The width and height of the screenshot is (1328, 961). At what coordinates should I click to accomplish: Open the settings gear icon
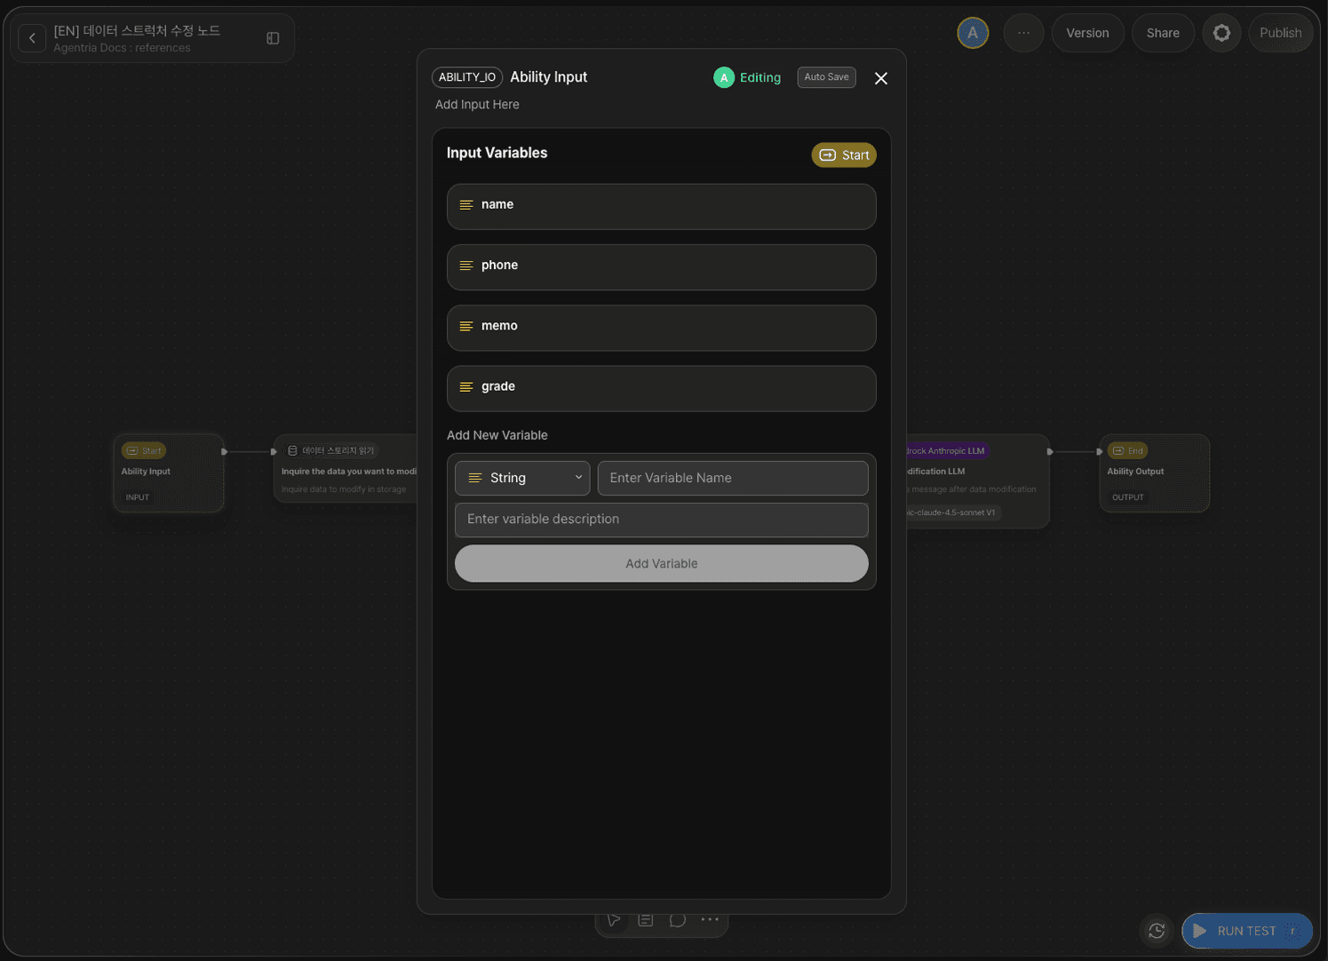pyautogui.click(x=1221, y=33)
